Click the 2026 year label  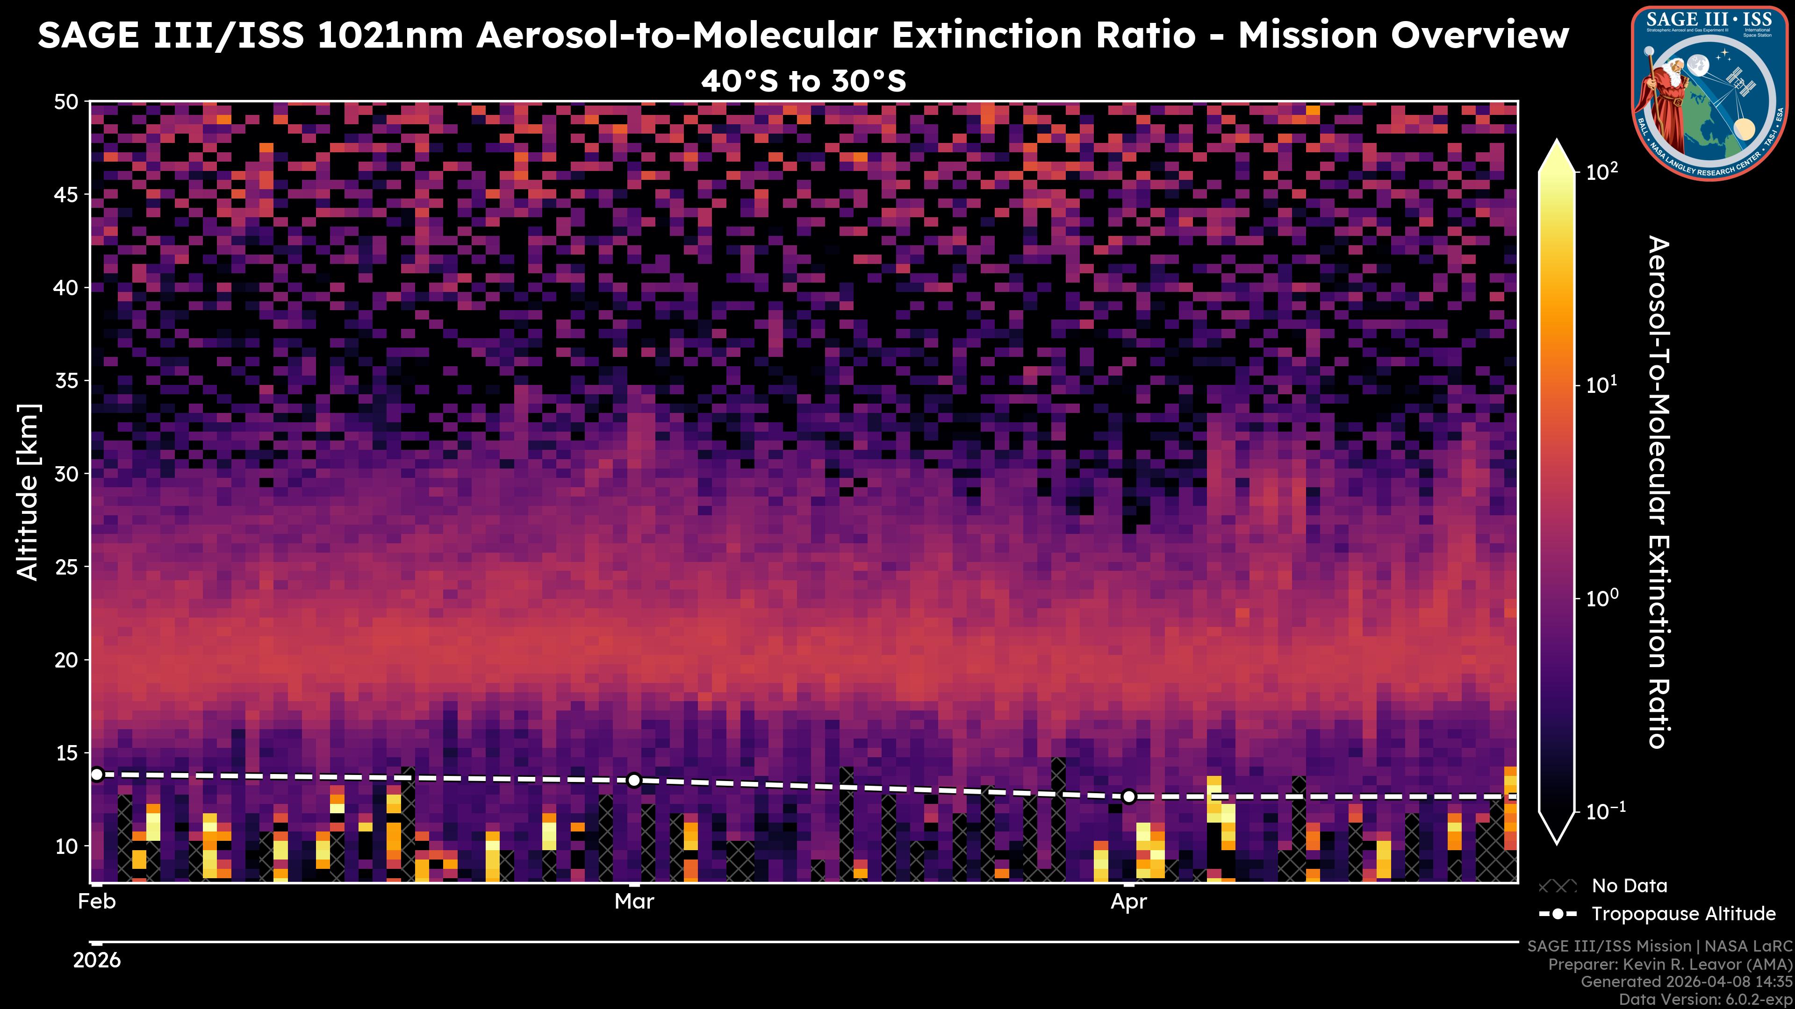tap(97, 960)
